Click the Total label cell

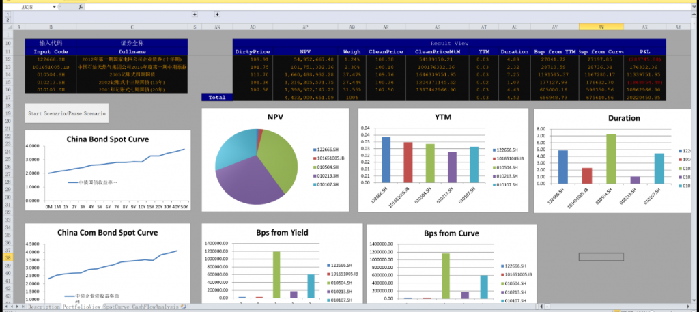(x=217, y=97)
